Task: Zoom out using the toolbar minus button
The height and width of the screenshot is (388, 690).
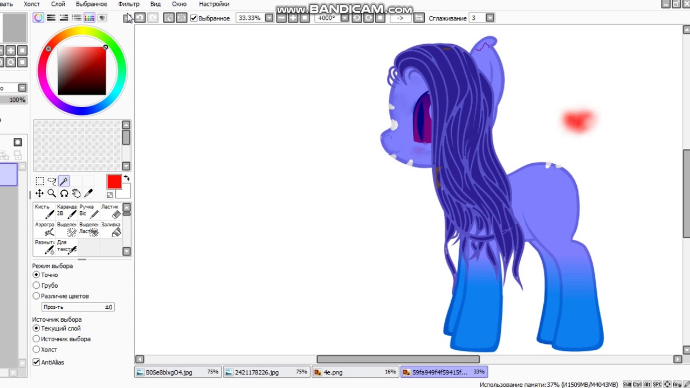Action: coord(281,18)
